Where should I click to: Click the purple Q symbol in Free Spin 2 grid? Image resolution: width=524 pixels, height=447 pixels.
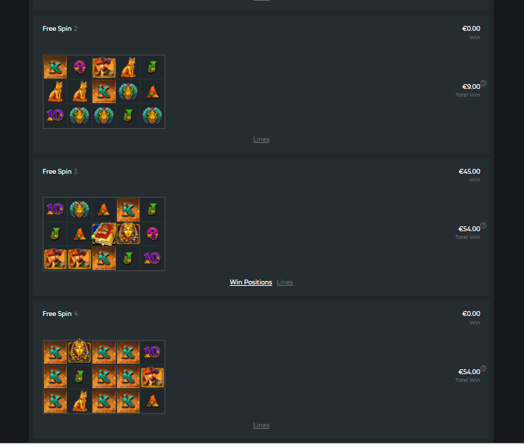coord(80,67)
